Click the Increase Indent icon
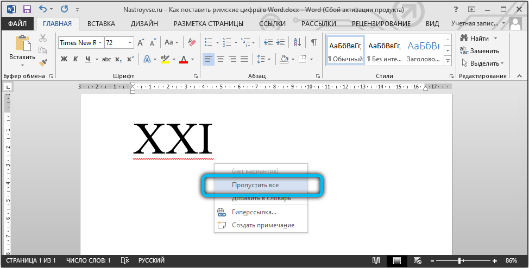Screen dimensions: 529x268 pyautogui.click(x=281, y=42)
